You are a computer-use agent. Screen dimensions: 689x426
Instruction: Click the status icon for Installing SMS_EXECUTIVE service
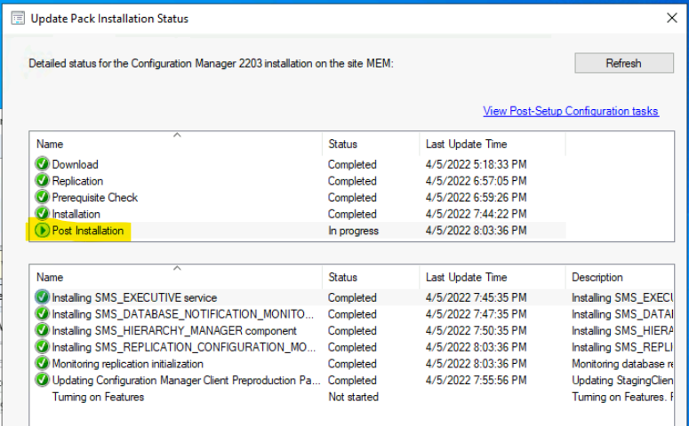point(42,297)
